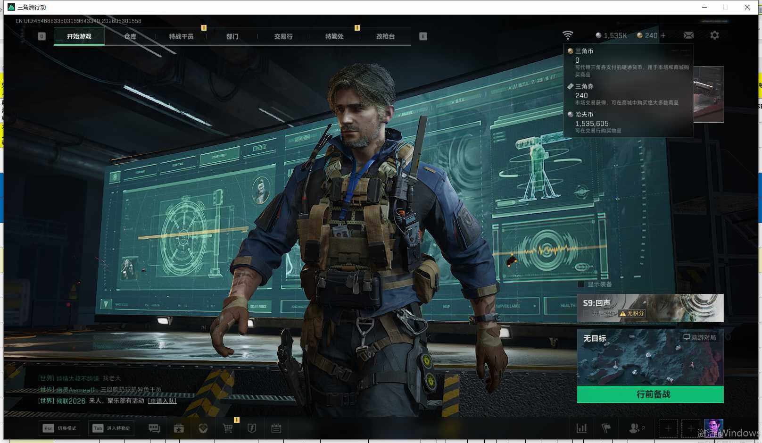This screenshot has width=762, height=443.
Task: Switch to the 交易行 tab
Action: [283, 36]
